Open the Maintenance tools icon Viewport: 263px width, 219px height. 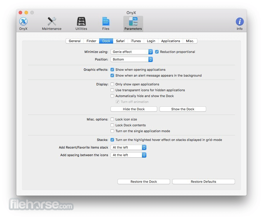pos(52,24)
